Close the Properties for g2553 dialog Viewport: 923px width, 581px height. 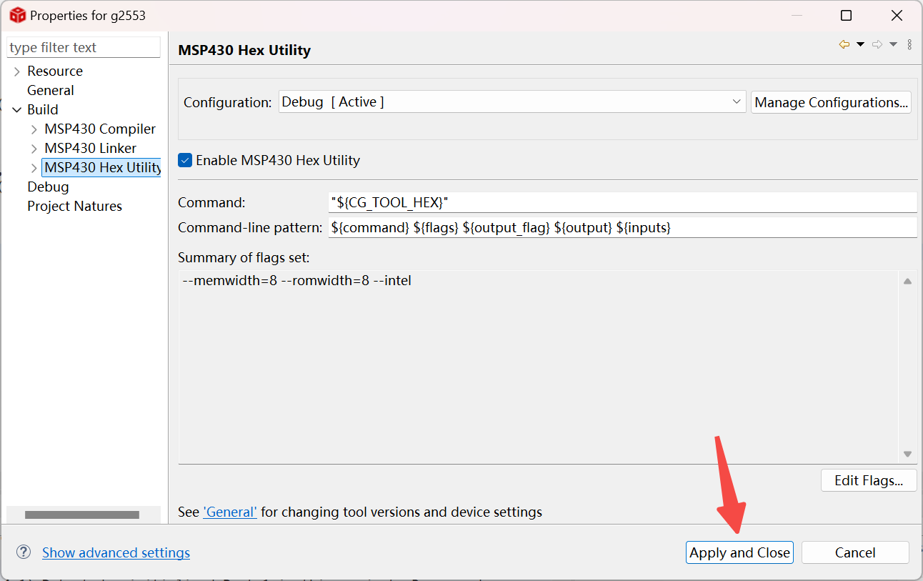pos(897,15)
